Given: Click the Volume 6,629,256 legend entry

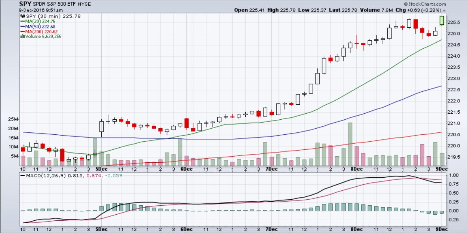Looking at the screenshot, I should pos(41,36).
